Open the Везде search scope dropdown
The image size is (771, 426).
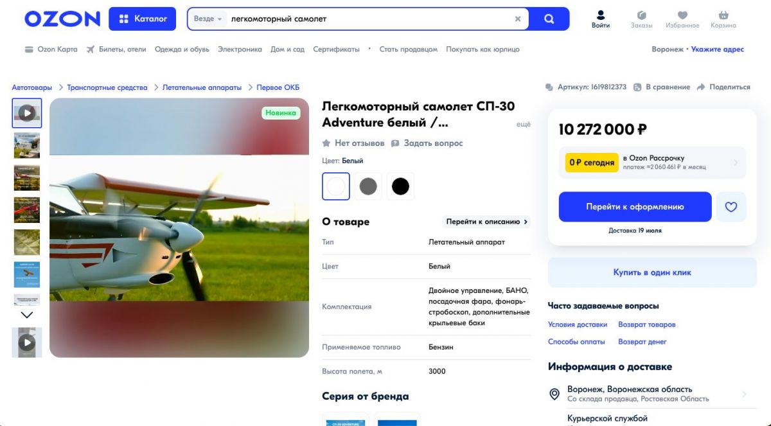208,19
